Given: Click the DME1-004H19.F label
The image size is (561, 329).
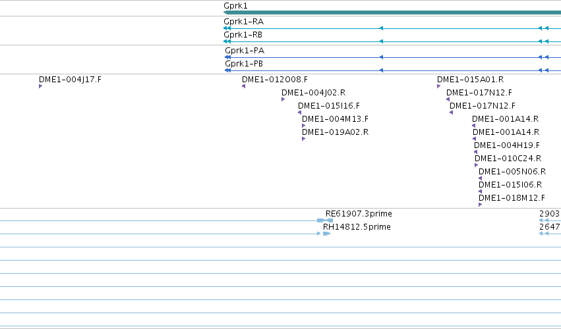Looking at the screenshot, I should 507,145.
